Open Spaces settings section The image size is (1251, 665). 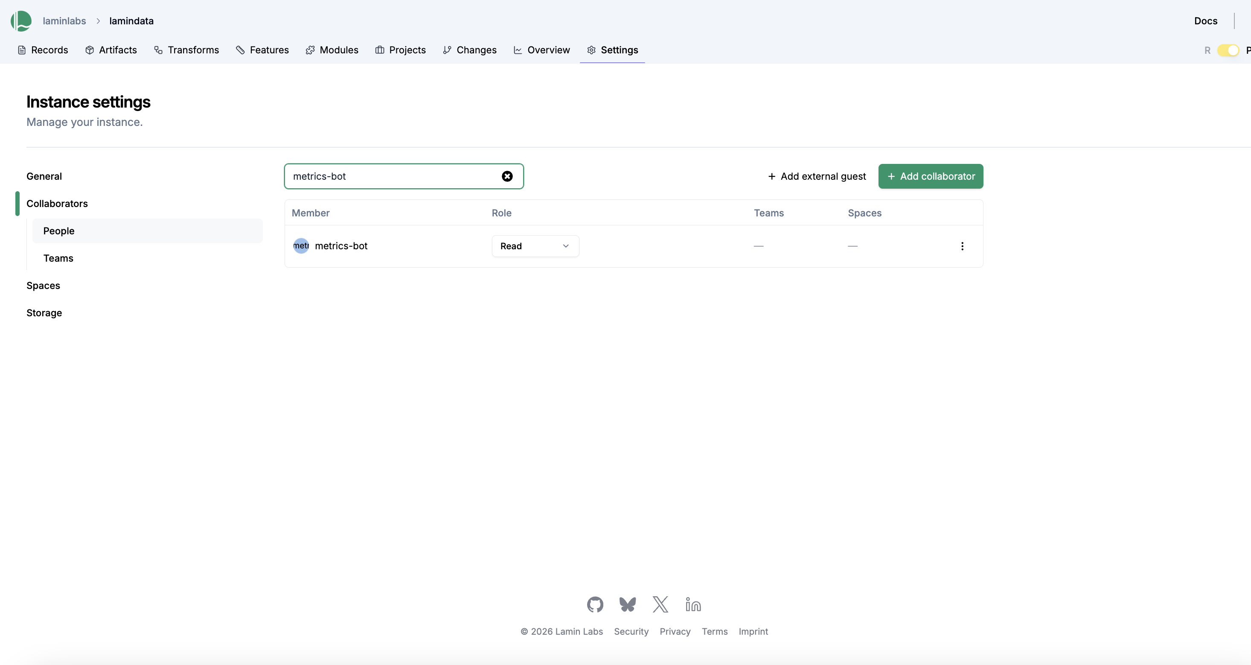click(x=43, y=286)
